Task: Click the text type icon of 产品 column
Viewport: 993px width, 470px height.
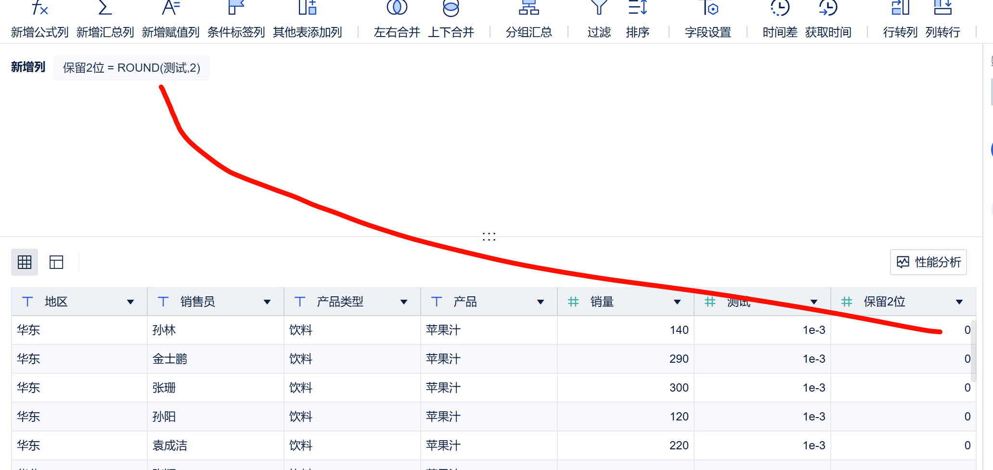Action: click(437, 302)
